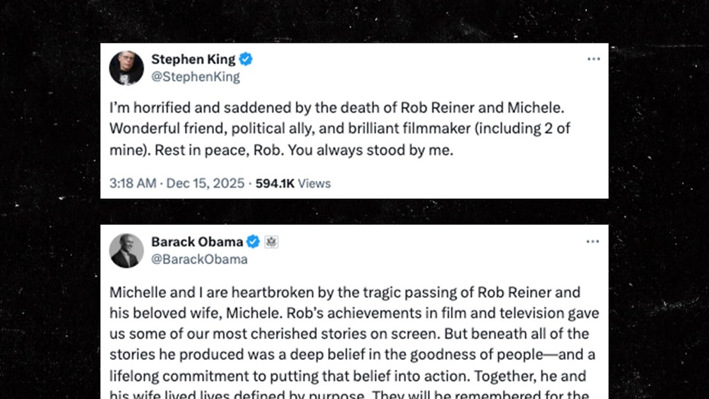Select the Stephen King display name
The width and height of the screenshot is (709, 399).
(x=193, y=59)
